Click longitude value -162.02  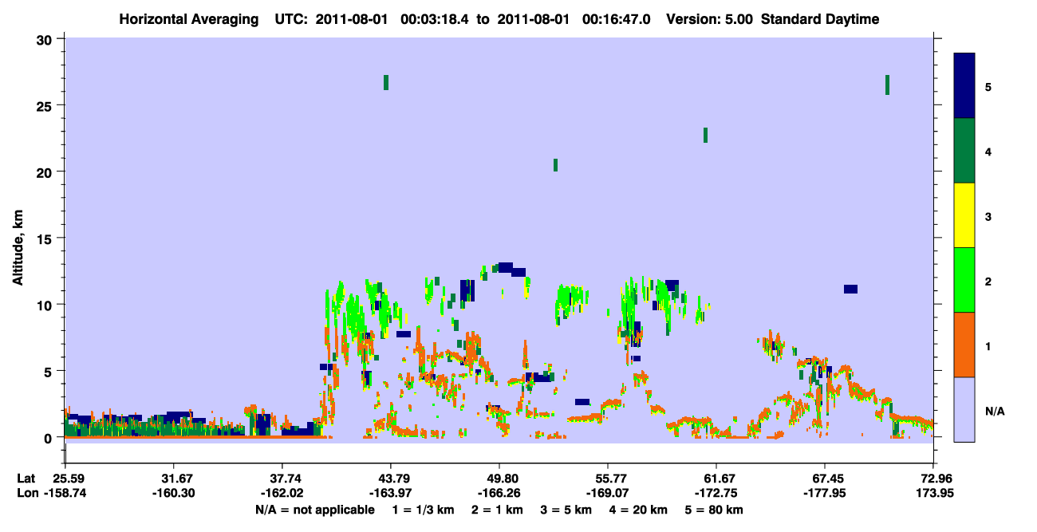pos(282,493)
